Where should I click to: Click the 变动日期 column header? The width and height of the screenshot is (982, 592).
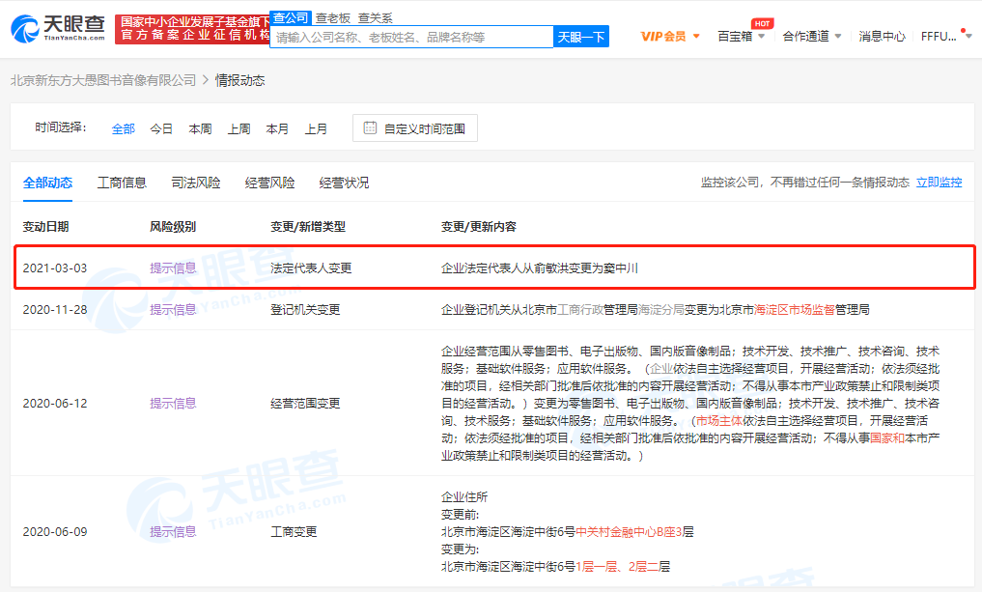pyautogui.click(x=45, y=226)
